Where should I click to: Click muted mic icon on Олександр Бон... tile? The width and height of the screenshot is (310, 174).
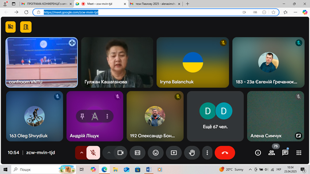[x=178, y=96]
